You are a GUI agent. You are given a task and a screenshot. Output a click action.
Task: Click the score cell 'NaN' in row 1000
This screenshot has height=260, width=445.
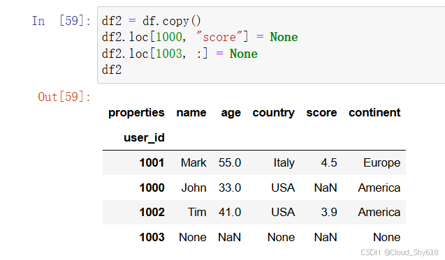(x=326, y=188)
